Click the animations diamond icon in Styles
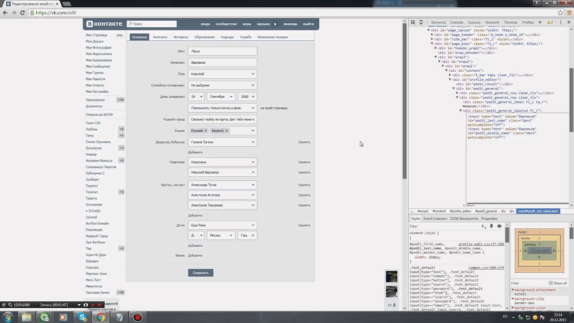The image size is (574, 323). point(499,226)
